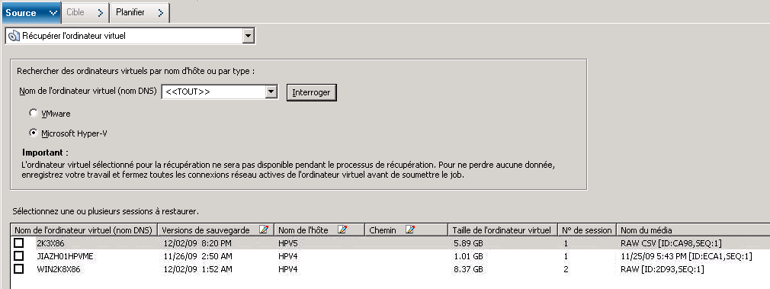The image size is (770, 289).
Task: Click the 8.37 GB size cell
Action: coord(468,269)
